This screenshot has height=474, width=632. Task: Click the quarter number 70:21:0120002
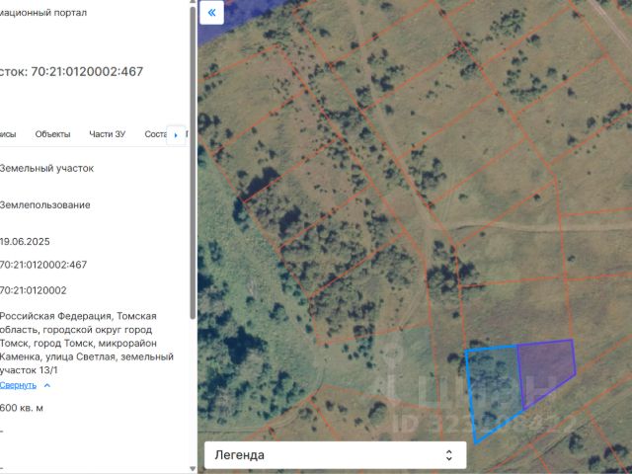(33, 290)
